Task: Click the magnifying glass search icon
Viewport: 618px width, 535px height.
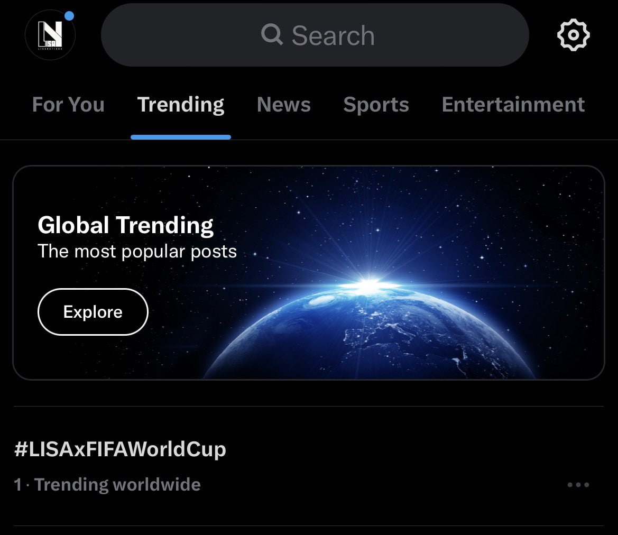Action: 272,35
